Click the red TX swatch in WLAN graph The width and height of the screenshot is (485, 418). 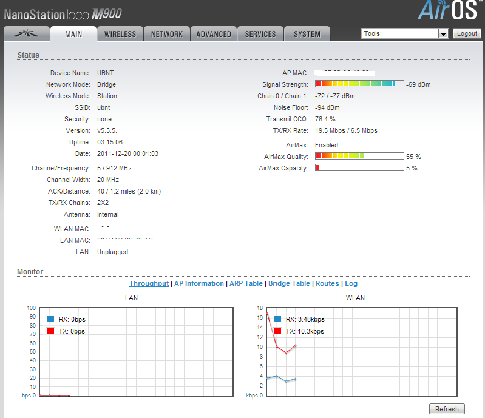click(277, 331)
